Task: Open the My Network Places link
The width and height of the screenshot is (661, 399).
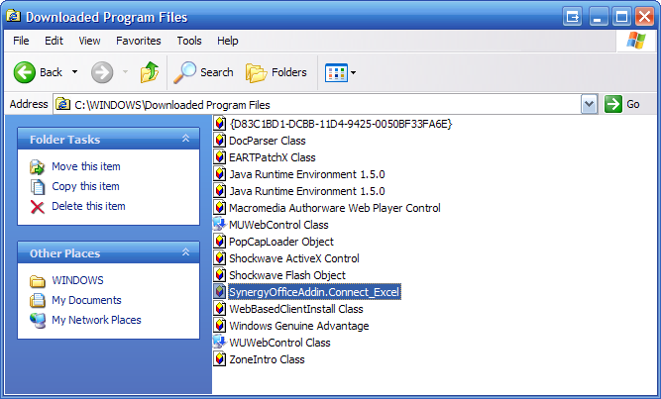Action: tap(96, 320)
